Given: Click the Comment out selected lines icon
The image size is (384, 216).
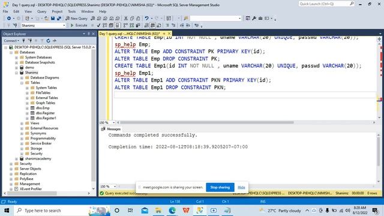Looking at the screenshot, I should coord(167,25).
